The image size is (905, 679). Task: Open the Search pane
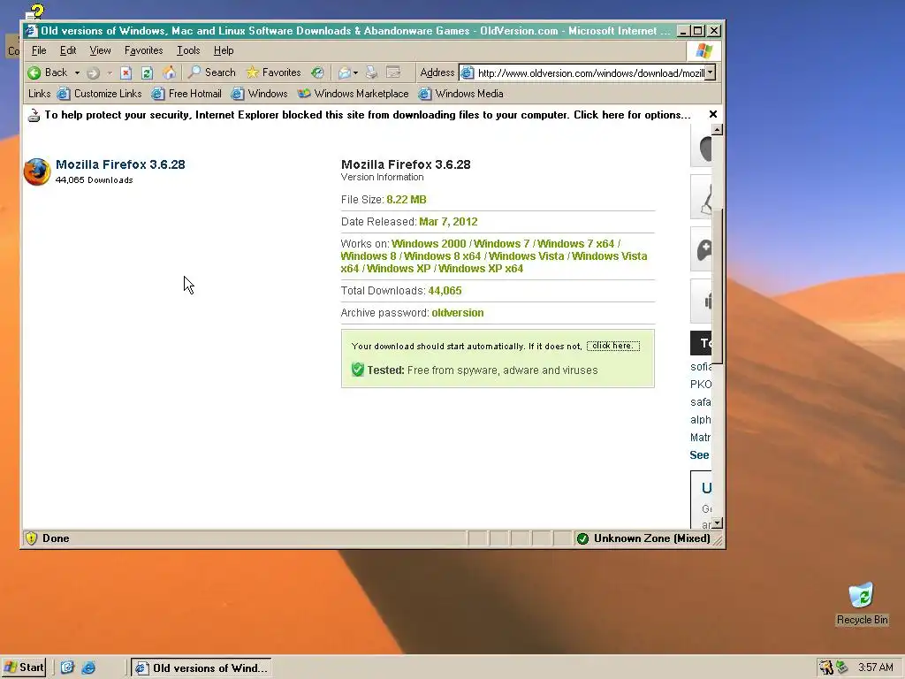click(x=212, y=72)
